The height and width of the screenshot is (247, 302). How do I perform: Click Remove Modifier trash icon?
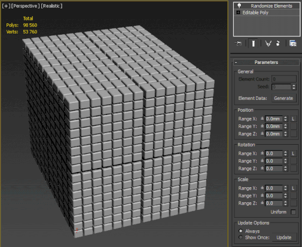[x=278, y=43]
